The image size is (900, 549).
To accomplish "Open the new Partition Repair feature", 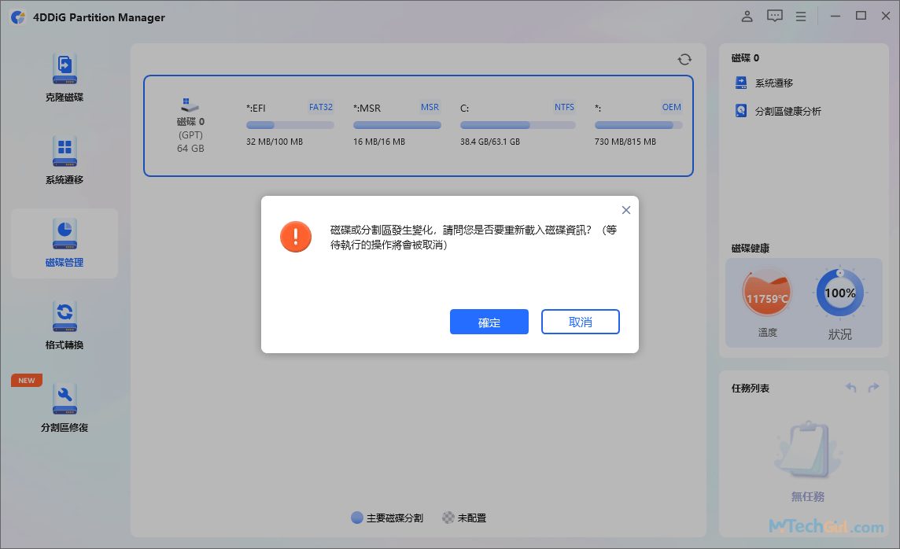I will click(65, 406).
